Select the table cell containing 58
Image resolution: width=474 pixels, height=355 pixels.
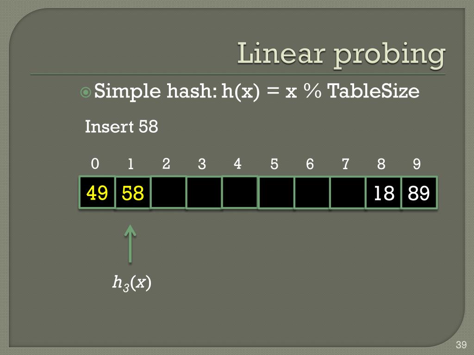pos(133,193)
